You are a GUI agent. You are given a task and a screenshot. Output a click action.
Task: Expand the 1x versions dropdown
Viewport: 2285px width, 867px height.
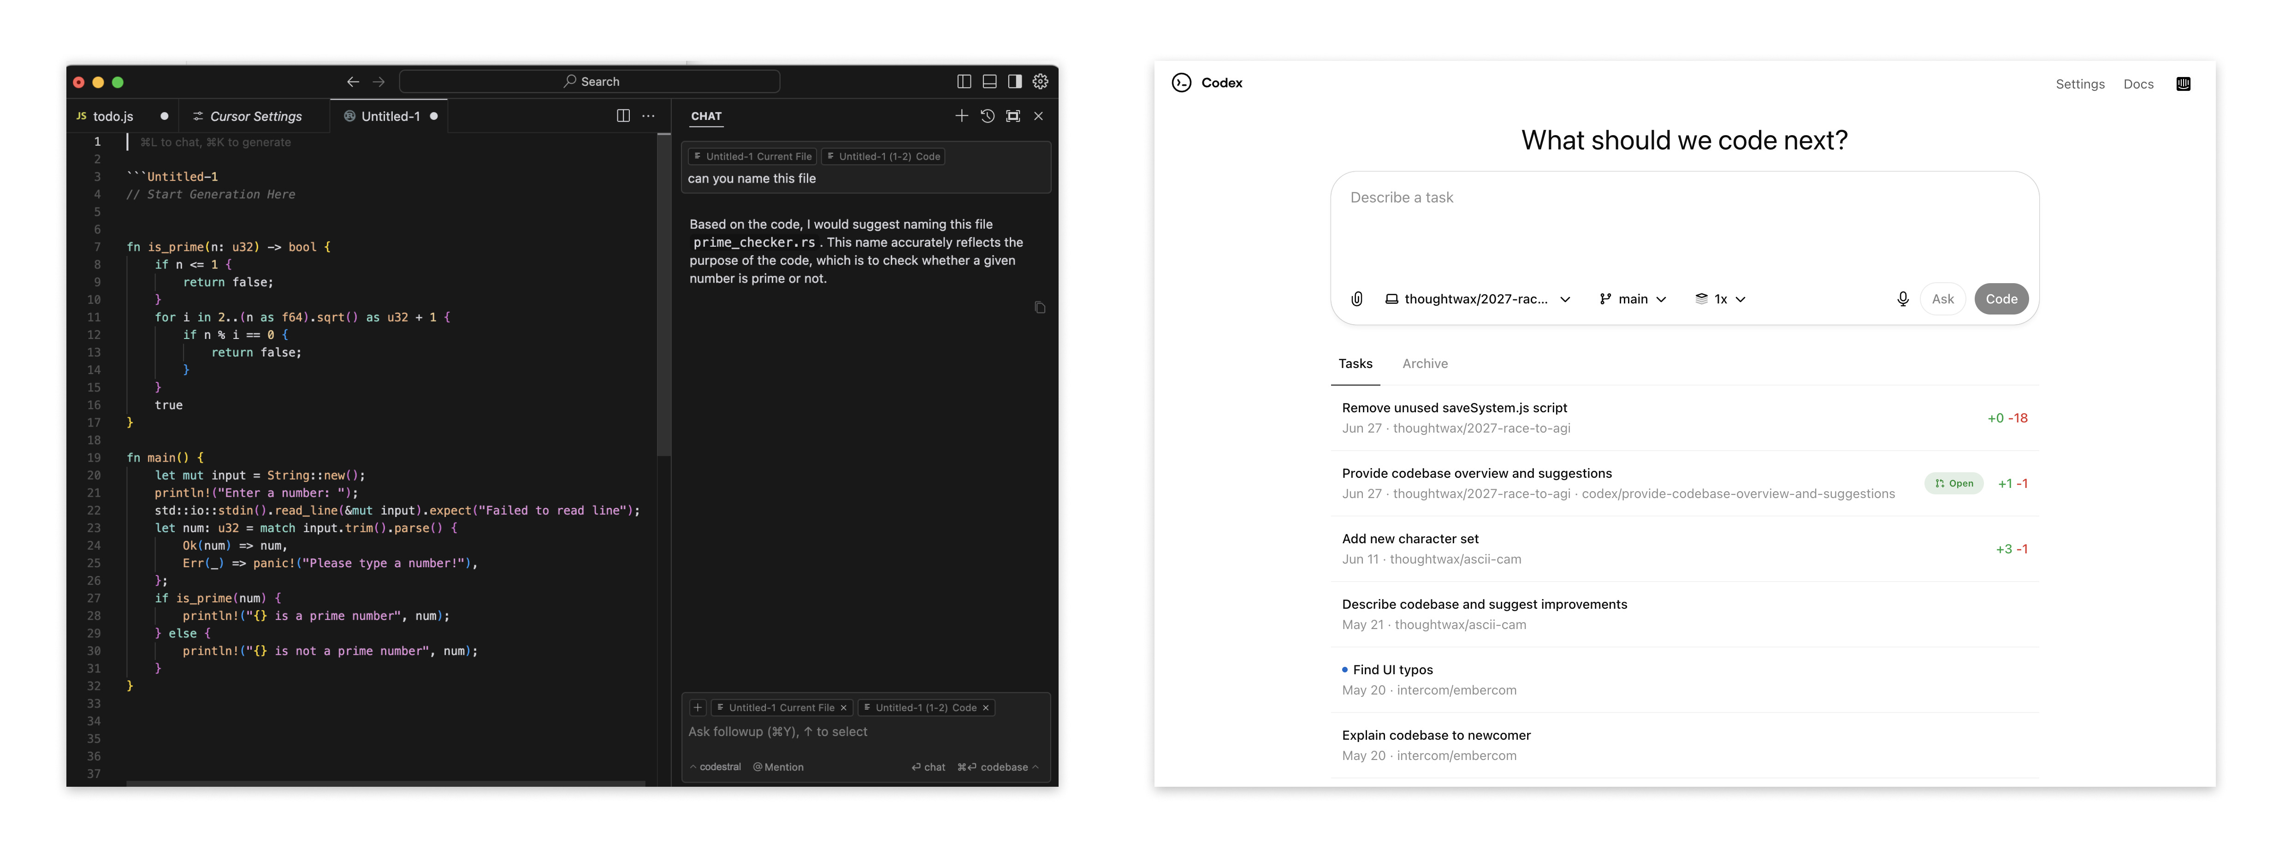point(1720,299)
